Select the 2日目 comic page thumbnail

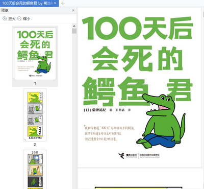(35, 170)
